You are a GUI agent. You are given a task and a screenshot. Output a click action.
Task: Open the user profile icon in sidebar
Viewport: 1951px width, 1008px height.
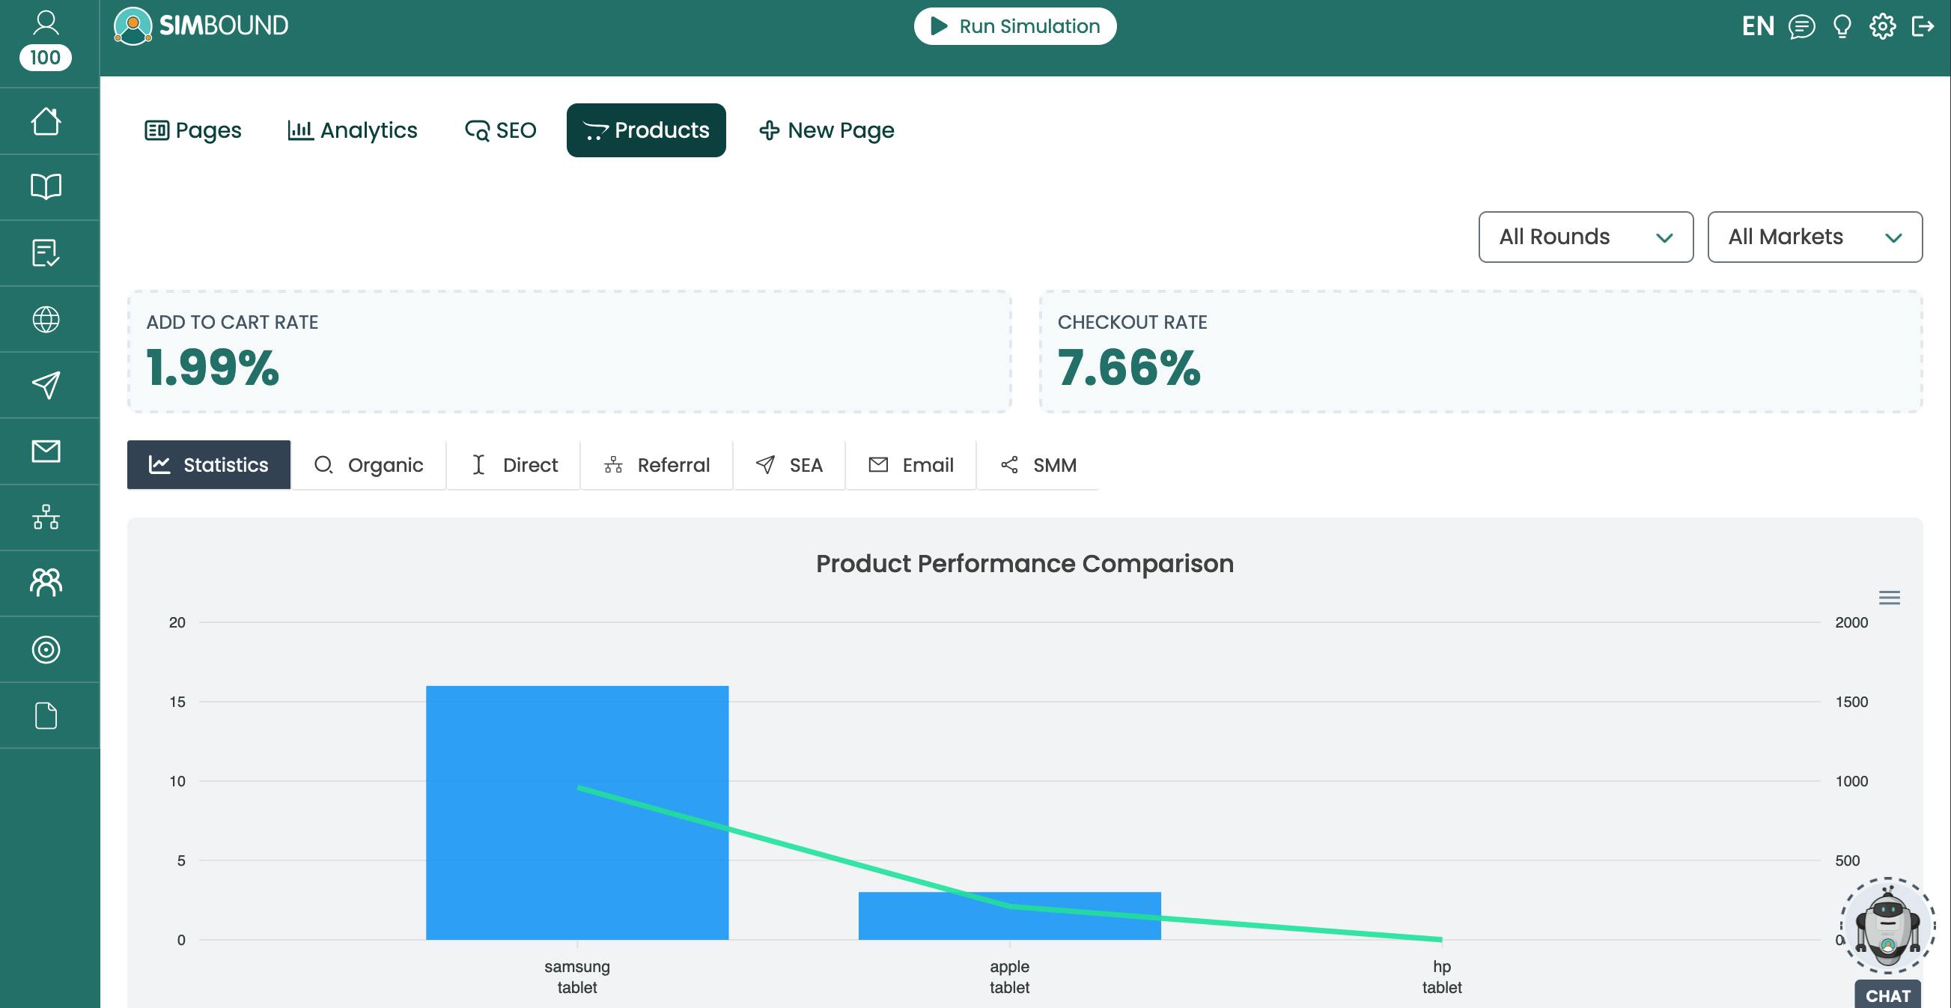[x=46, y=22]
